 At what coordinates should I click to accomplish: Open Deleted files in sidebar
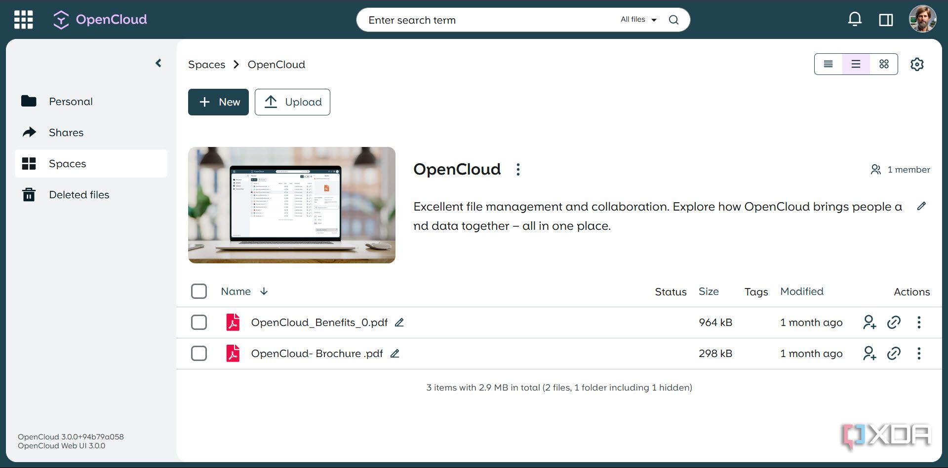tap(91, 195)
